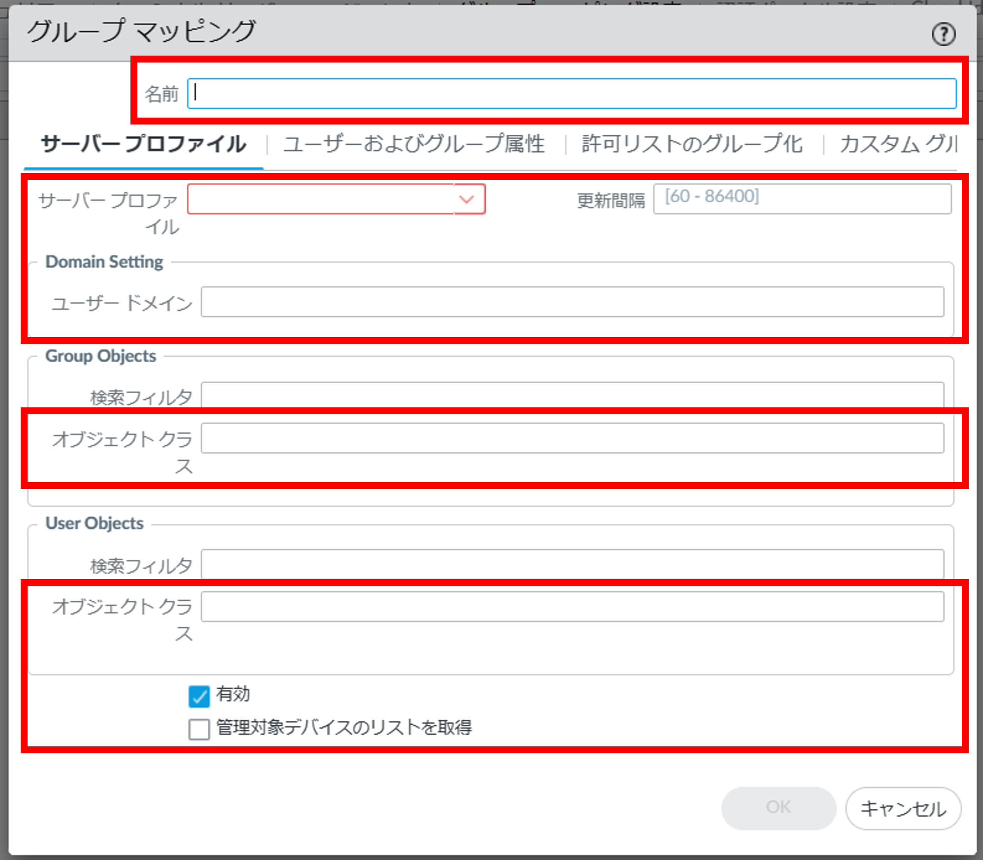Enable 管理対象デバイスのリストを取得 checkbox
983x860 pixels.
[199, 729]
